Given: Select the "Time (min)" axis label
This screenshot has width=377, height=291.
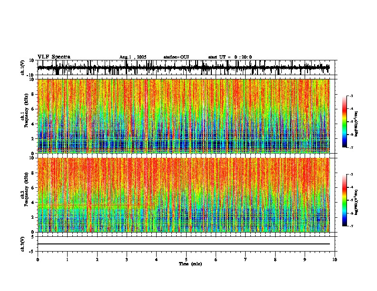Looking at the screenshot, I should tap(190, 264).
